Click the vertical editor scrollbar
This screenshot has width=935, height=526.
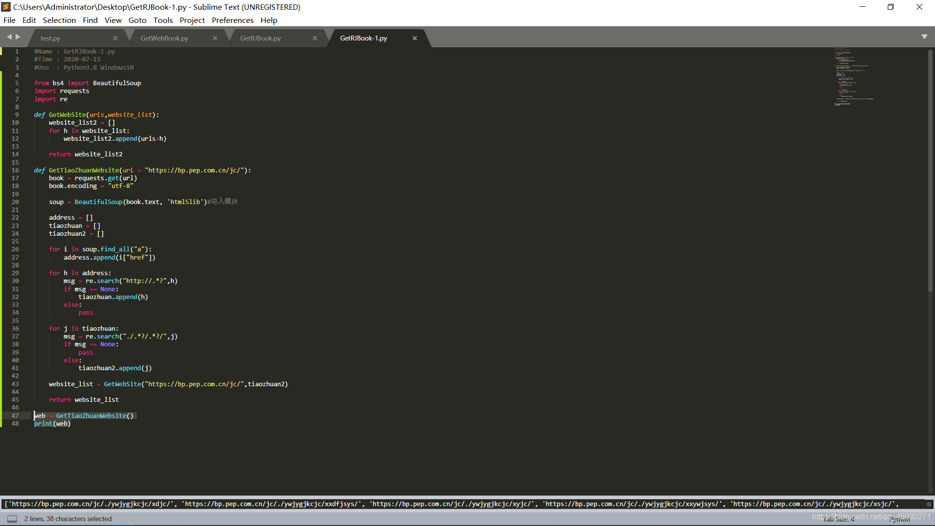click(x=930, y=170)
